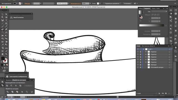Select the Rectangle tool

pyautogui.click(x=6, y=23)
